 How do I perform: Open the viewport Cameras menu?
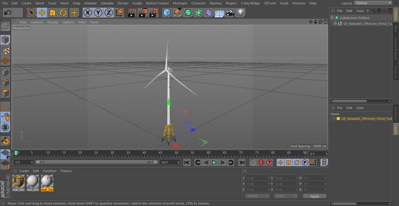(x=37, y=22)
